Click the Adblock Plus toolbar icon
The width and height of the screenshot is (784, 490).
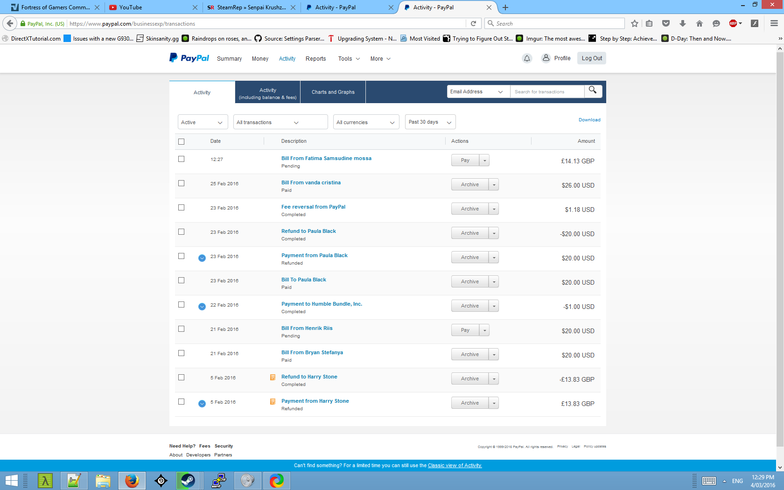point(733,24)
